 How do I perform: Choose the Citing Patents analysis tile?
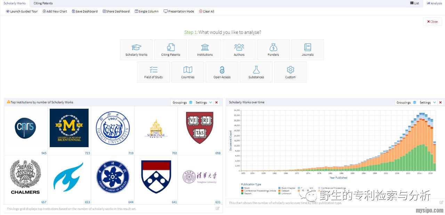click(170, 50)
